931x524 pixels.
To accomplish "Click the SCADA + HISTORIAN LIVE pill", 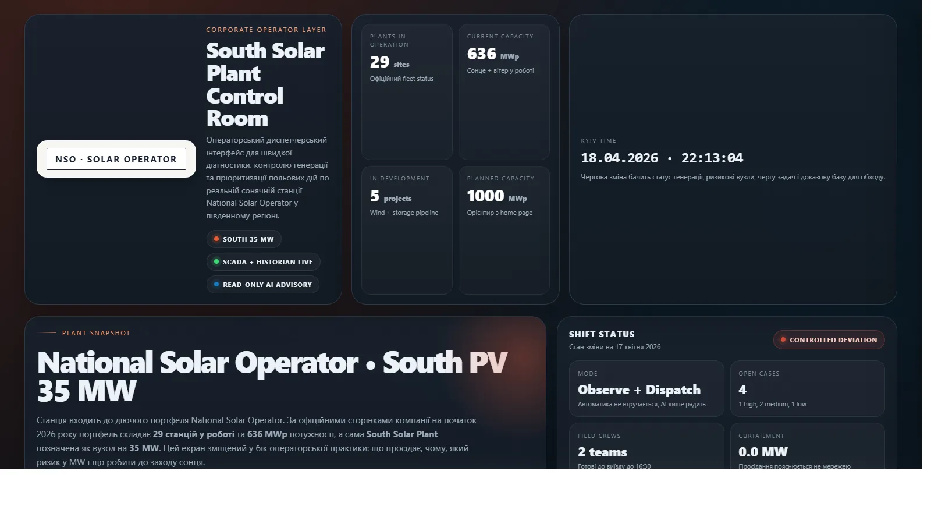I will (263, 262).
